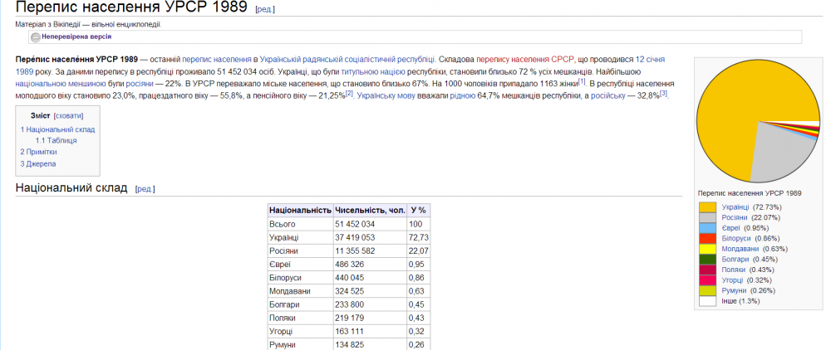Edit the page title section via 'ред.'
Screen dimensions: 831x350
pyautogui.click(x=265, y=10)
